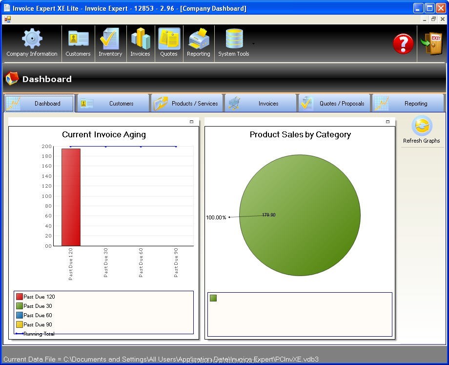This screenshot has width=449, height=365.
Task: Maximize the Current Invoice Aging panel
Action: [x=192, y=122]
